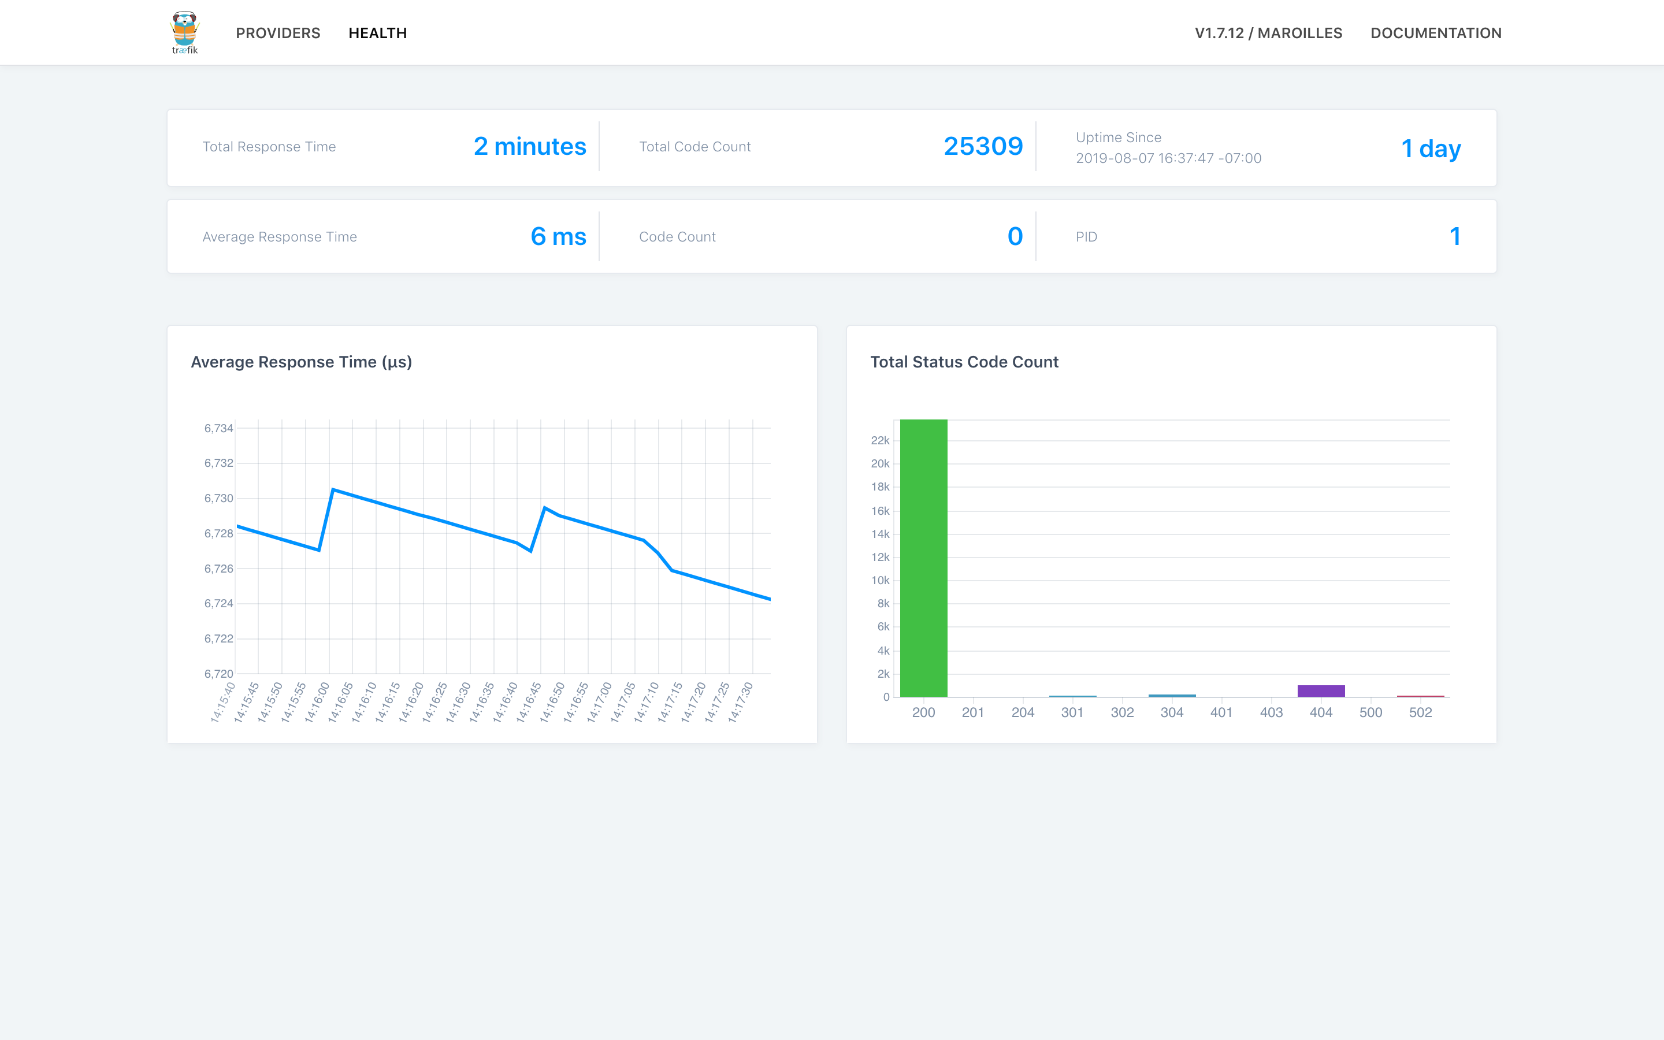Click the '200' status code axis label
1664x1040 pixels.
click(x=923, y=712)
